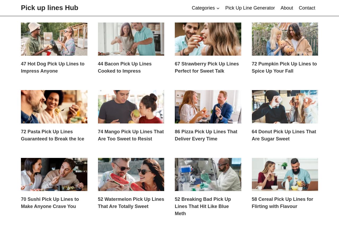Click the Pick up lines Hub site title
339x226 pixels.
coord(50,8)
